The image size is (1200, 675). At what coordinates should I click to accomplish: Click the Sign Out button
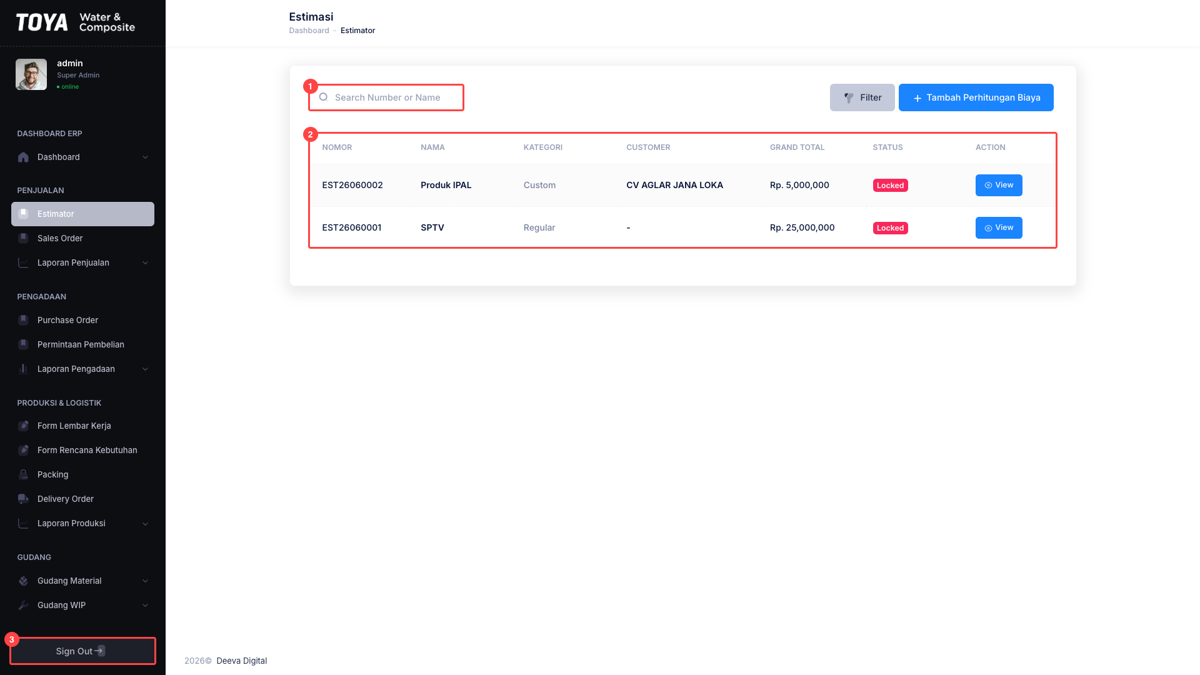point(82,651)
